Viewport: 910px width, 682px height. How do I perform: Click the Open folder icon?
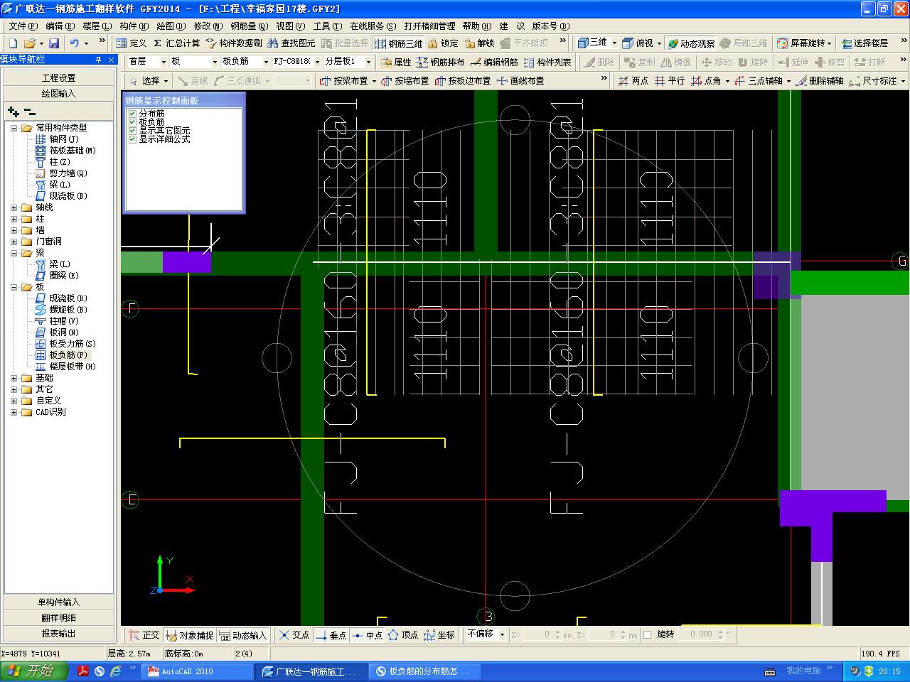click(30, 43)
